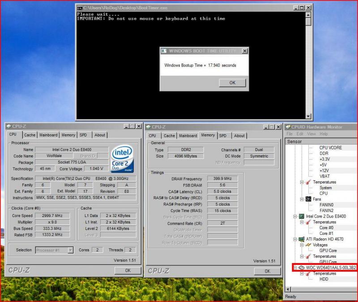Open Help menu in Hardware Monitor

(x=324, y=134)
